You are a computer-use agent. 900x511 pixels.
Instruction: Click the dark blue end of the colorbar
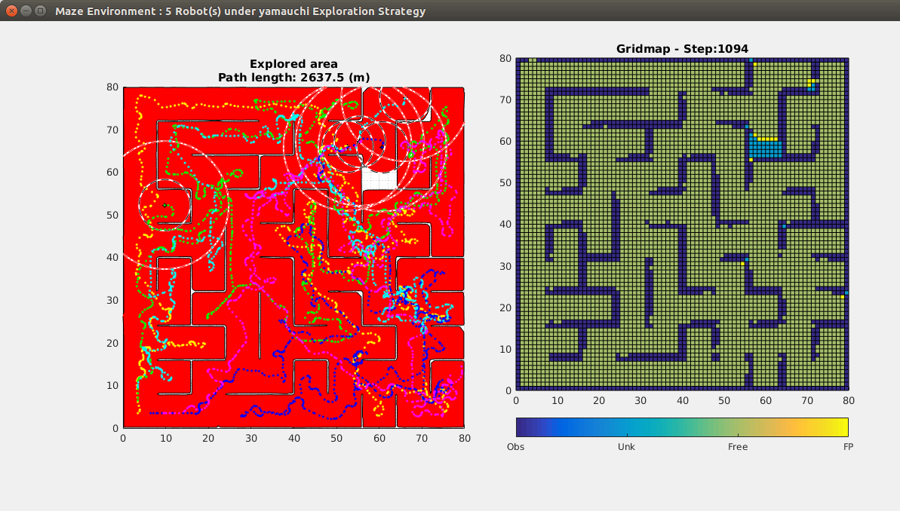(522, 427)
